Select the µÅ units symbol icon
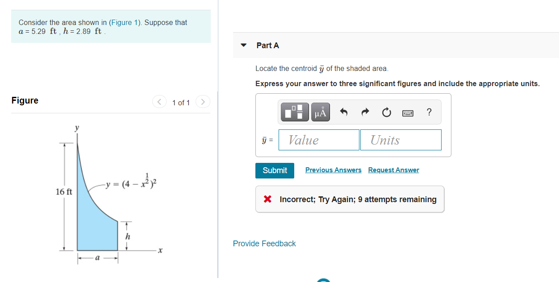 (321, 112)
